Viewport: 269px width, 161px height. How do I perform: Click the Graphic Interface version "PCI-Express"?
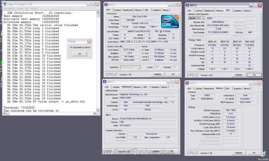tap(152, 134)
